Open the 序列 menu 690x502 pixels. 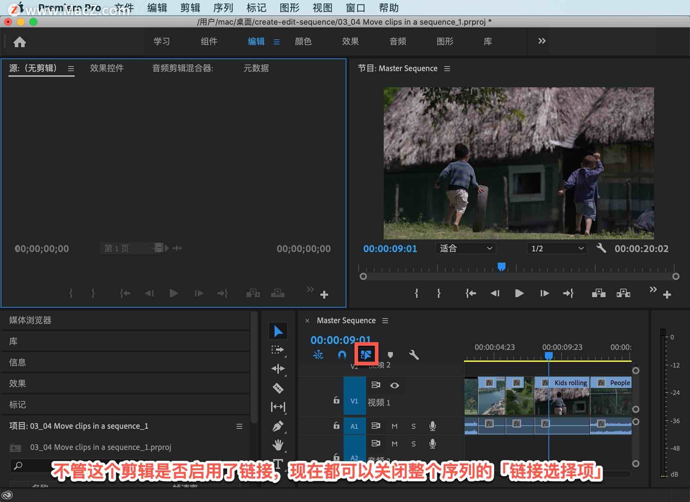223,8
